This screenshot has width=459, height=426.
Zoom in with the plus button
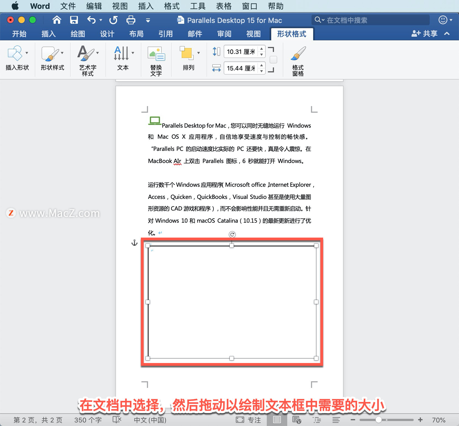pyautogui.click(x=420, y=420)
